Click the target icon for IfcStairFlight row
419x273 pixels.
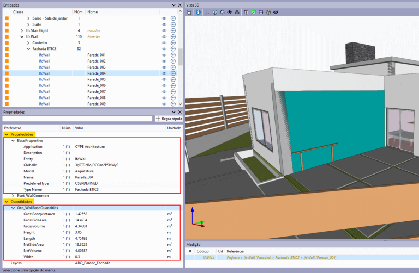pos(173,30)
